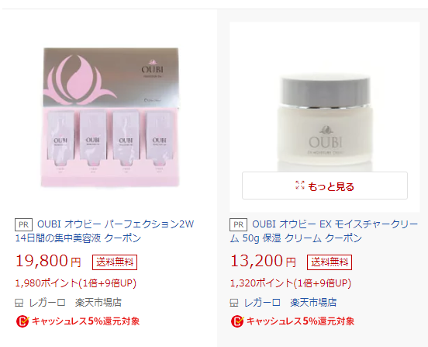Click the 送料無料 badge next to 13,200円

tap(330, 262)
